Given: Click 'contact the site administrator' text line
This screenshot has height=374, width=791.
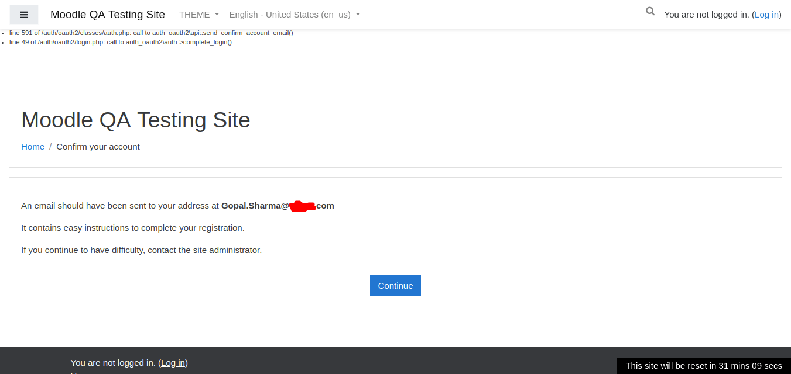Looking at the screenshot, I should 141,250.
